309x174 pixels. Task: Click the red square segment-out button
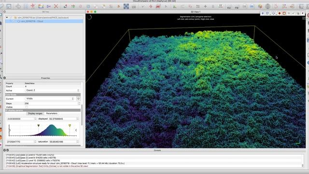click(284, 14)
